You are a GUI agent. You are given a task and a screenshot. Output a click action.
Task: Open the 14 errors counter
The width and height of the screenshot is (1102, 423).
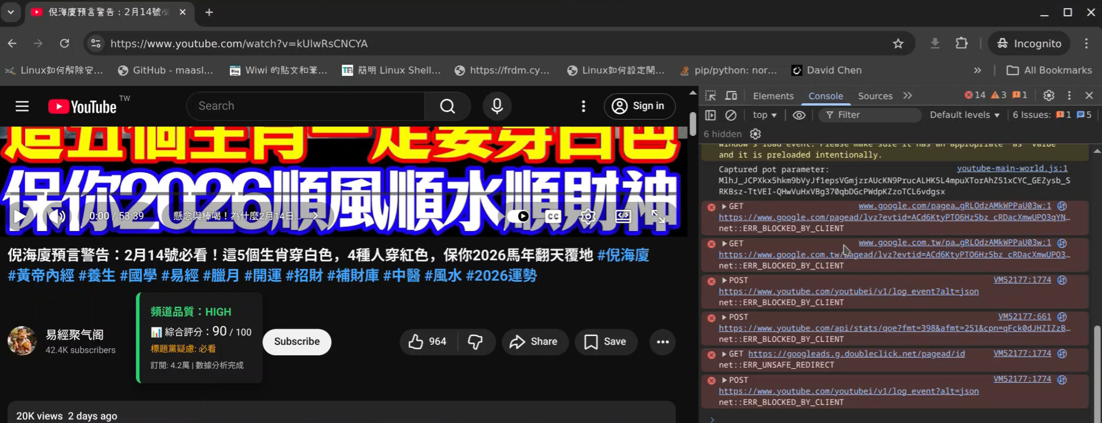974,95
